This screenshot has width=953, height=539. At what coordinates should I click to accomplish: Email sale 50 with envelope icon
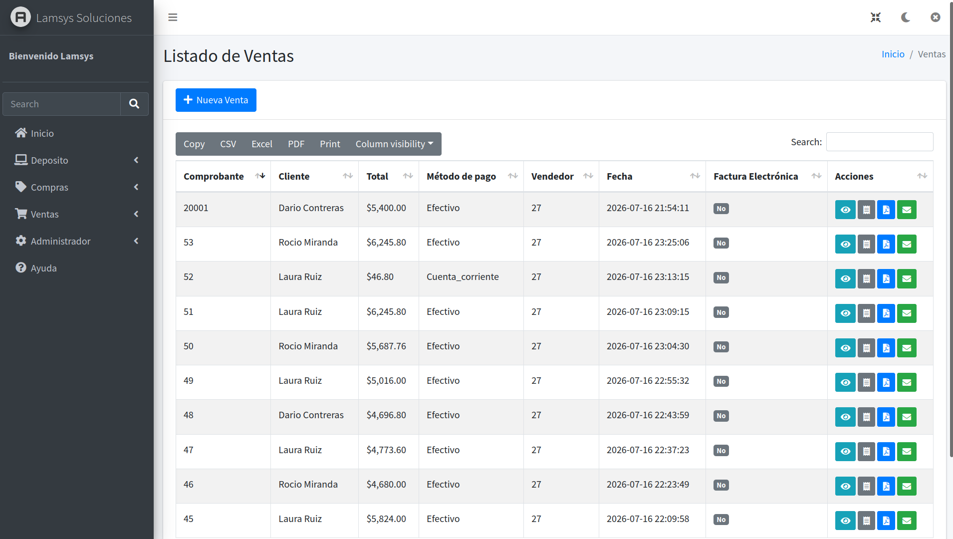[907, 348]
